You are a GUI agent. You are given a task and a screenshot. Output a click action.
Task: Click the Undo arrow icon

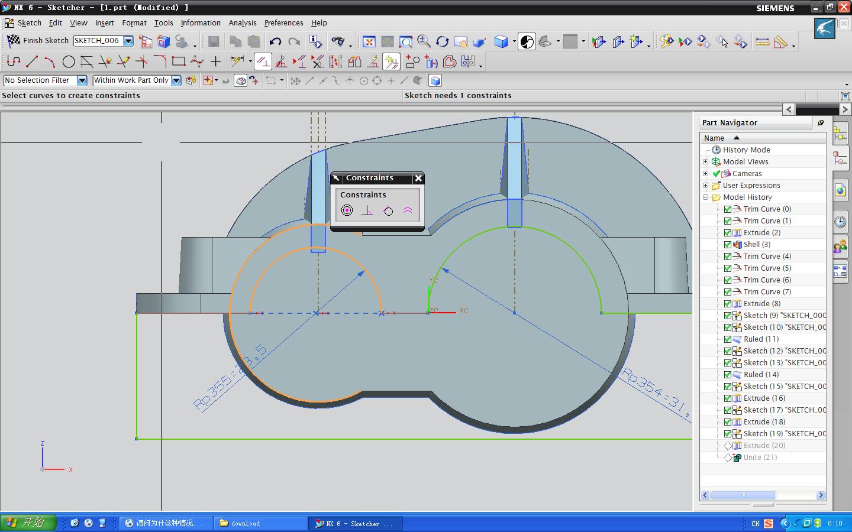pos(275,41)
